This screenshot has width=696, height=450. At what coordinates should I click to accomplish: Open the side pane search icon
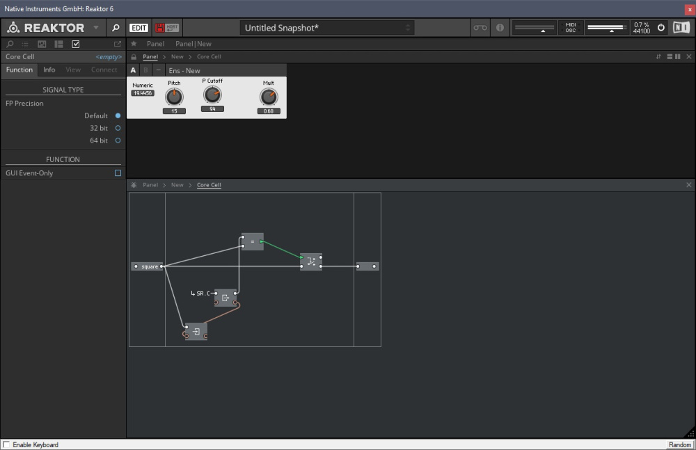[10, 44]
